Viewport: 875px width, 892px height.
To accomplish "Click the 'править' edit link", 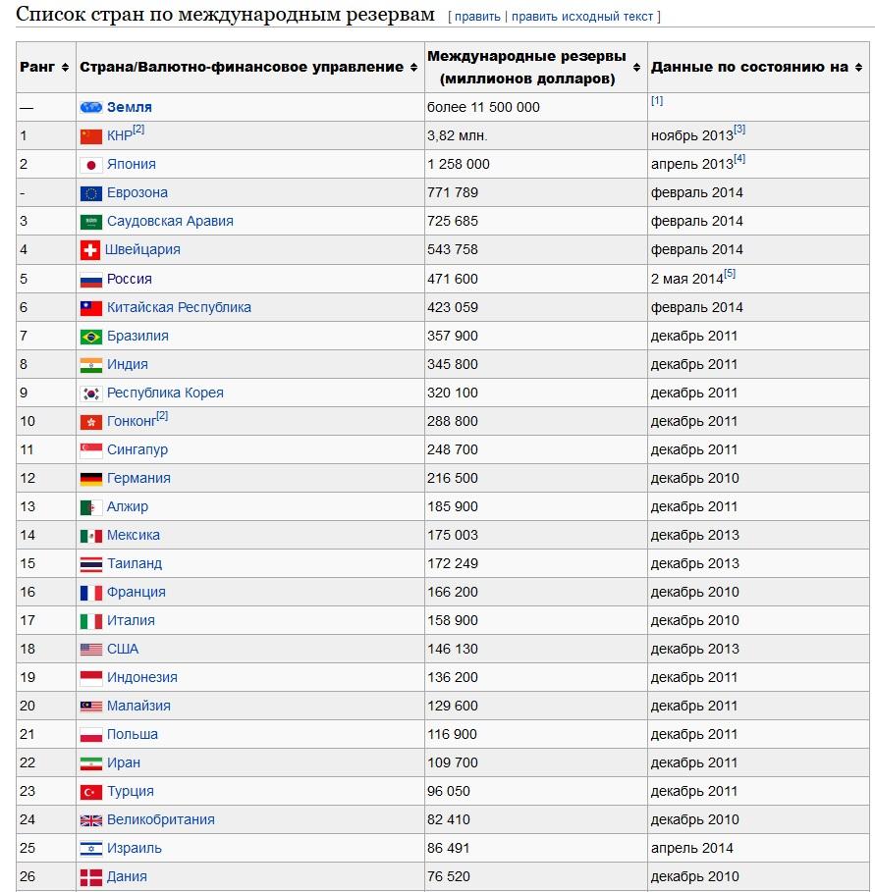I will pos(477,17).
